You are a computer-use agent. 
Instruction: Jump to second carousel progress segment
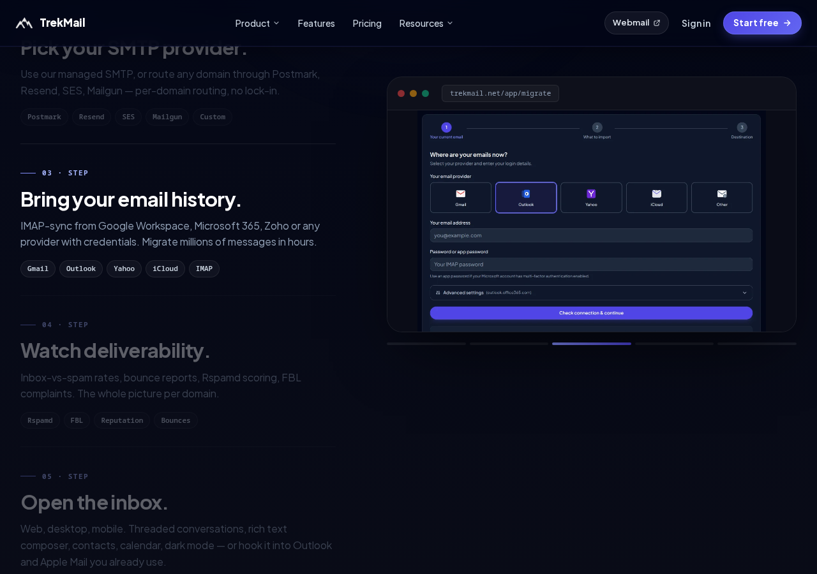509,344
